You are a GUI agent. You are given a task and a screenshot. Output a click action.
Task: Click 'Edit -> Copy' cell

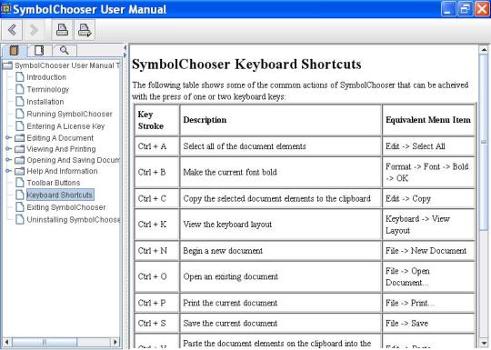[x=428, y=198]
